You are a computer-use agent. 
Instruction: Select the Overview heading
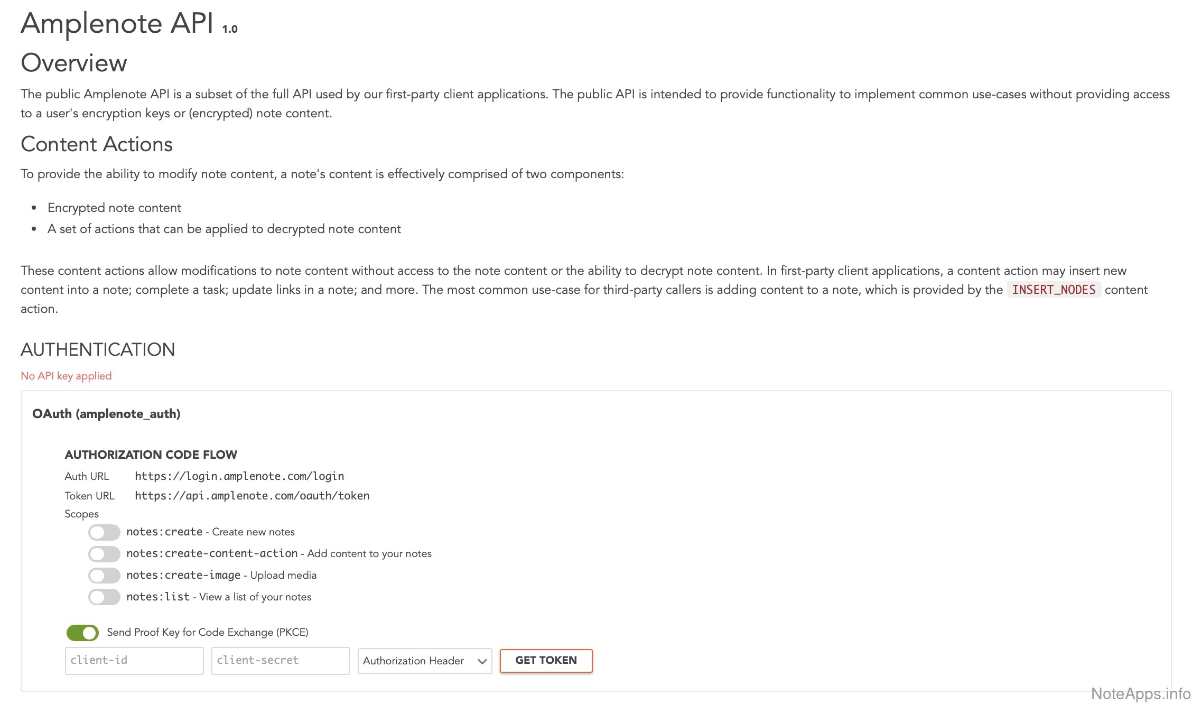pyautogui.click(x=74, y=63)
